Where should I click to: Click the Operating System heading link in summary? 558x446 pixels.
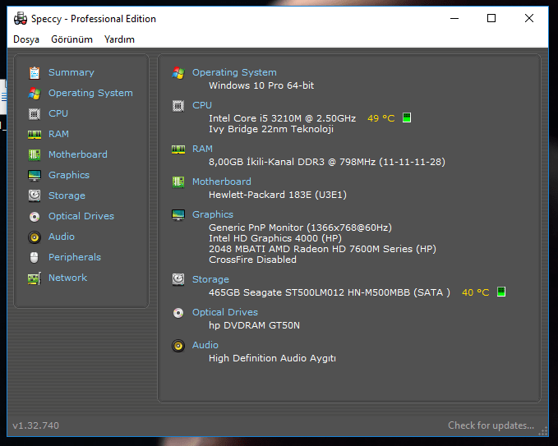(234, 72)
